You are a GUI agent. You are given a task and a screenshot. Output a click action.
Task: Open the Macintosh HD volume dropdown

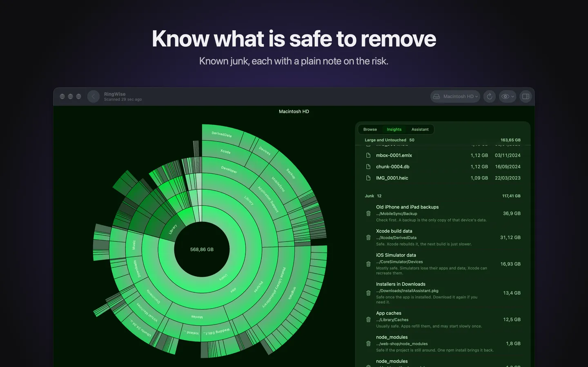[455, 97]
